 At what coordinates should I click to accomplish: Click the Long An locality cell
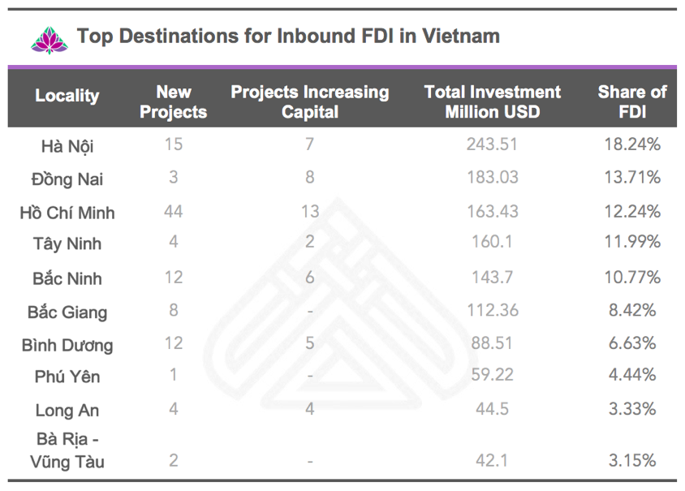pos(67,411)
